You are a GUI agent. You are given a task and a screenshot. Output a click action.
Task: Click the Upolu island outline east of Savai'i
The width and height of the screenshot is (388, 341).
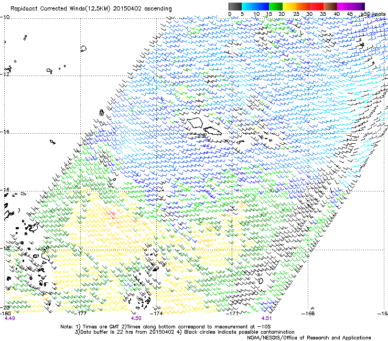click(212, 131)
